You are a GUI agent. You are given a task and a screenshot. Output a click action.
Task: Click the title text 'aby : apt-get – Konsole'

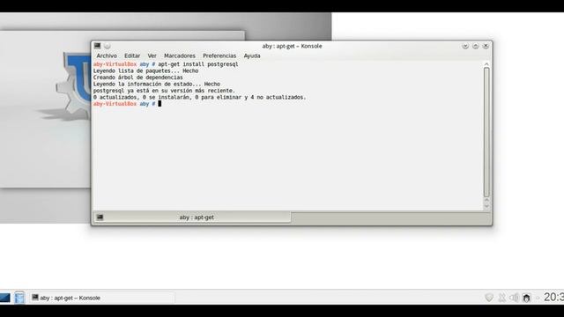(x=292, y=46)
